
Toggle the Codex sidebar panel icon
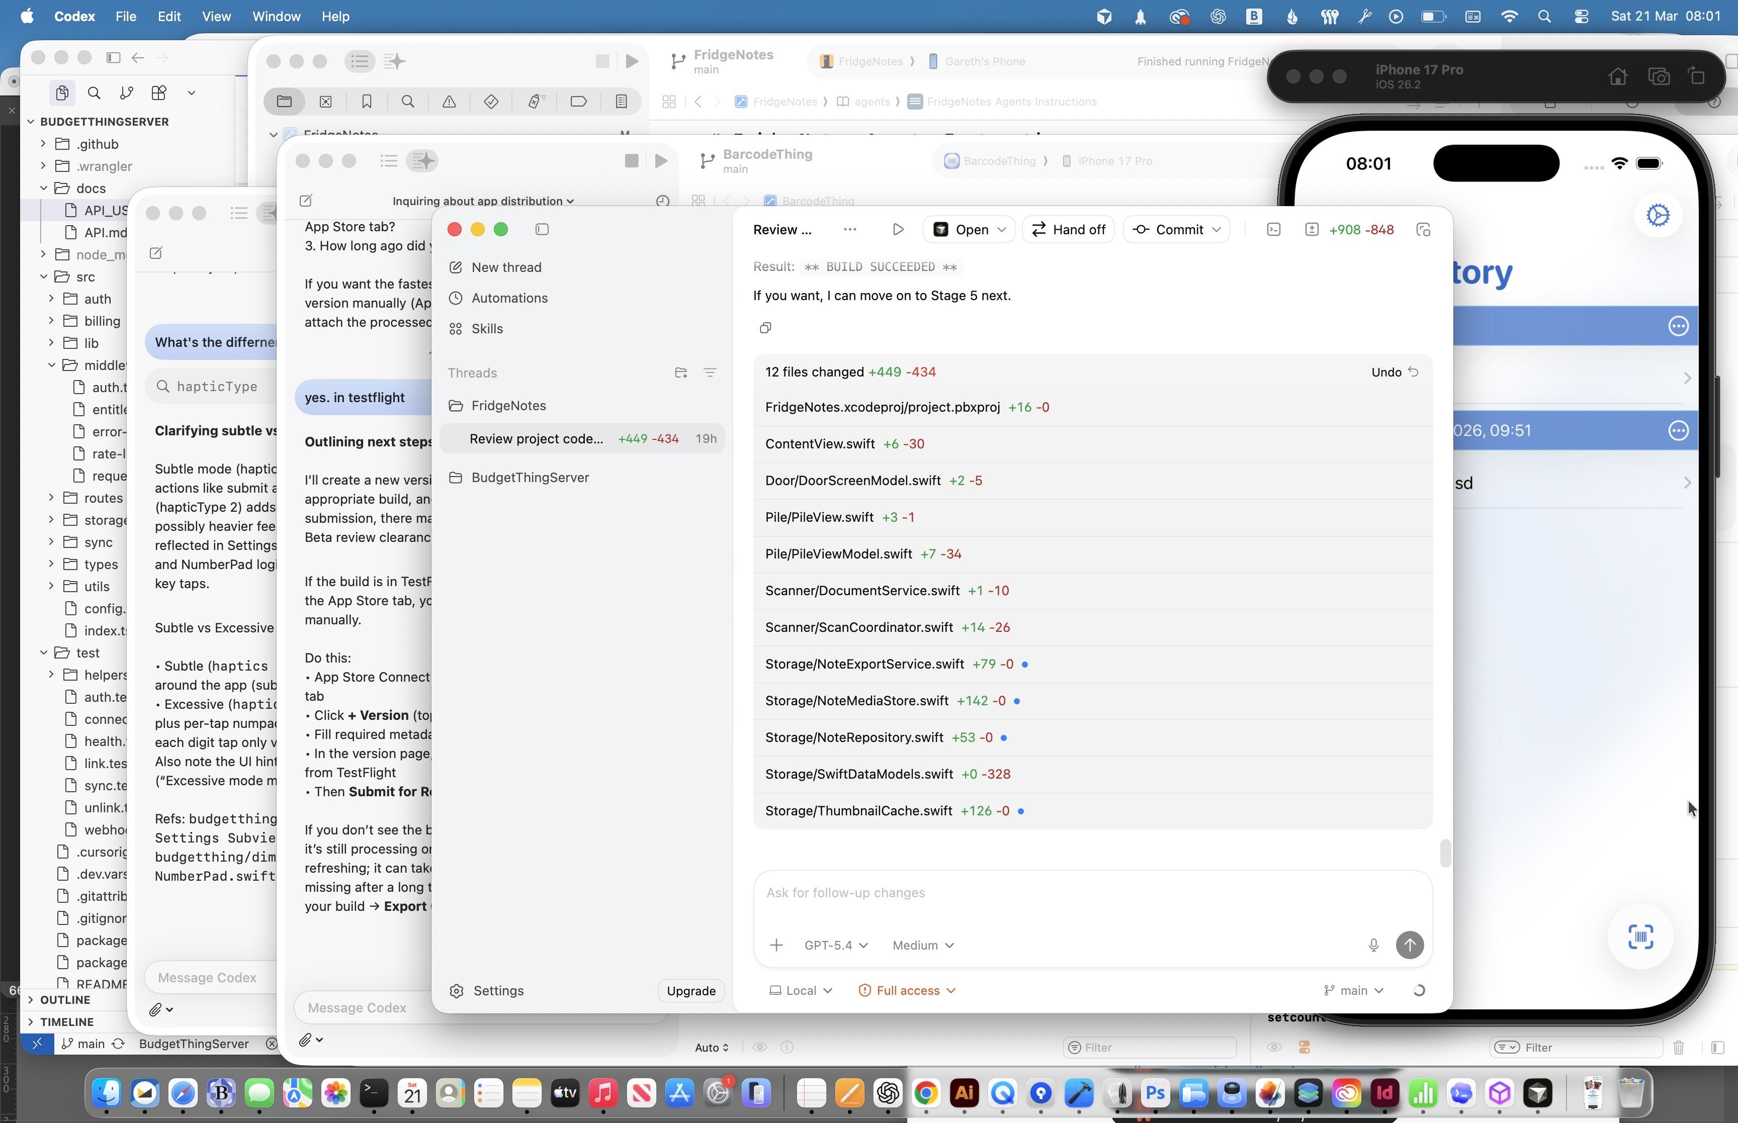pyautogui.click(x=542, y=230)
